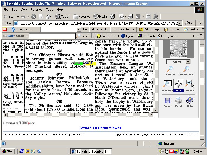Open IE Search pane
Image resolution: width=207 pixels, height=155 pixels.
point(63,17)
